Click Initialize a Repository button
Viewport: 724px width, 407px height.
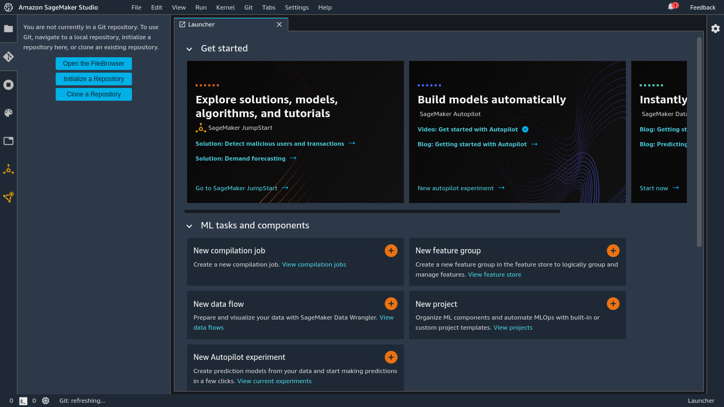coord(94,79)
